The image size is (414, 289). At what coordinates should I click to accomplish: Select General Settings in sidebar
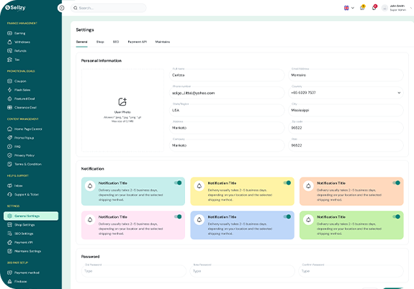click(31, 216)
